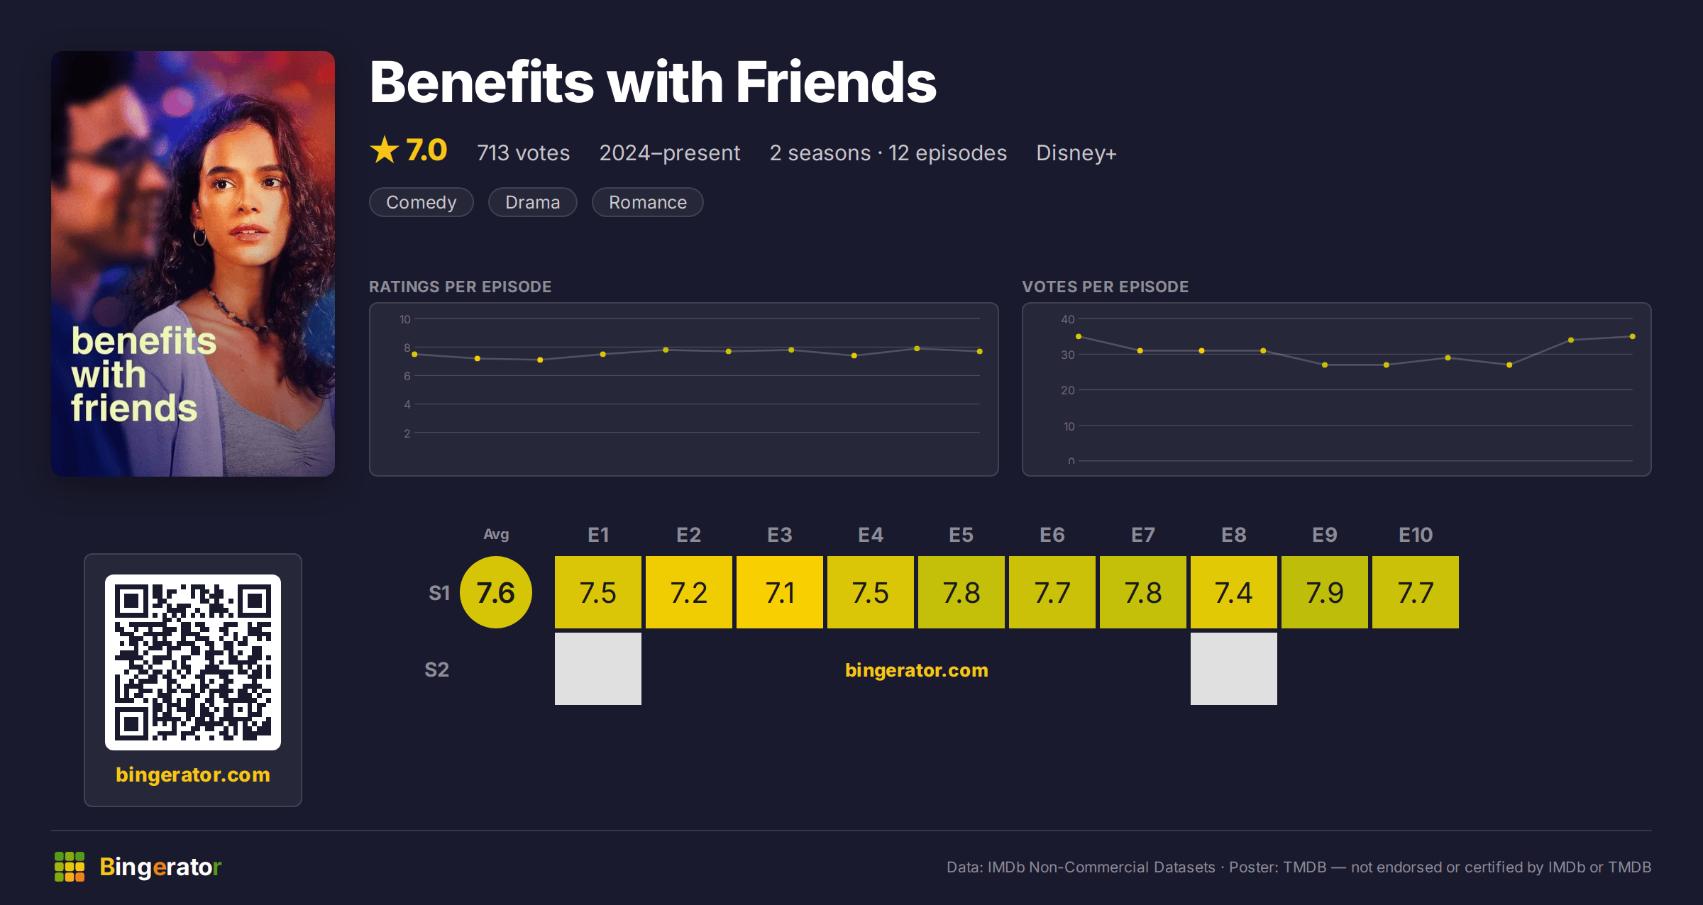Select the Comedy genre tag
1703x905 pixels.
click(421, 202)
